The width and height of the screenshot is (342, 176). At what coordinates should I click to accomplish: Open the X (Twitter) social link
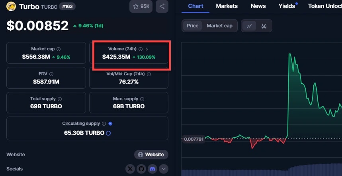130,169
